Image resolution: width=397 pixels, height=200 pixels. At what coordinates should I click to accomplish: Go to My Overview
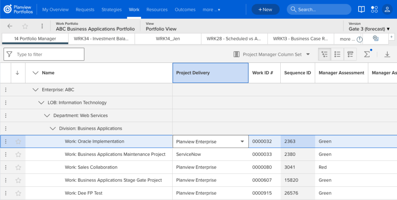[x=55, y=10]
